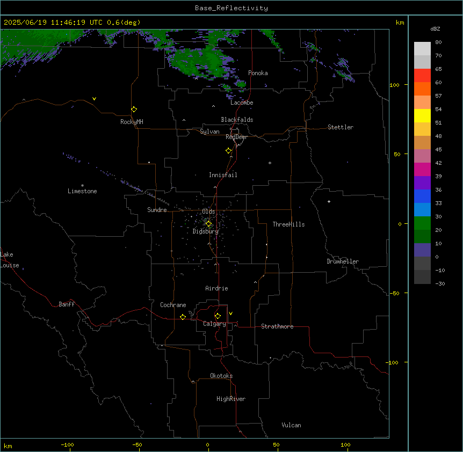
Task: Click the Limestone label
Action: 82,191
